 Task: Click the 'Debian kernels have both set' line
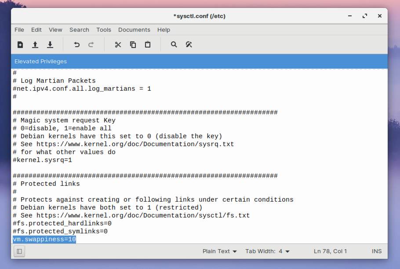(108, 208)
